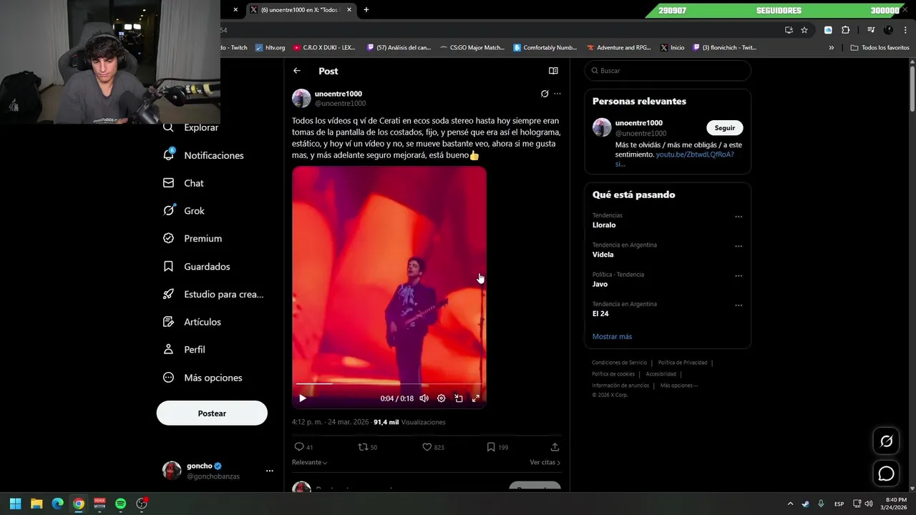Open the Videla trending topic
916x515 pixels.
click(x=603, y=255)
